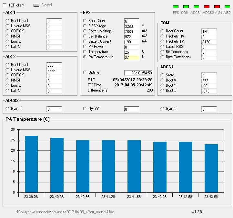Select AIS 1 Lon. E radio button
Screen dimensions: 233x218
click(7, 41)
